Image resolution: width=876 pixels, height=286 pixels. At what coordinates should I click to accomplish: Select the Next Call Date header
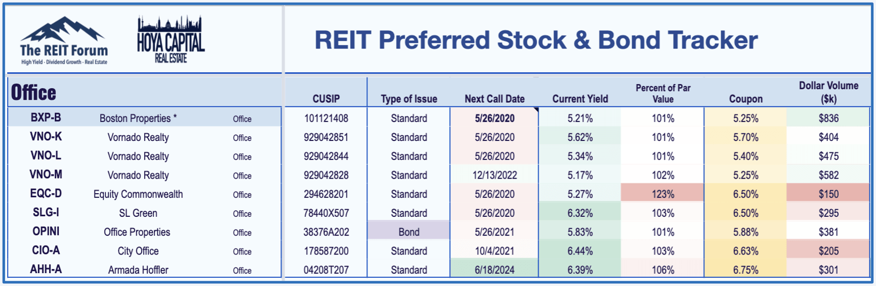[x=494, y=99]
